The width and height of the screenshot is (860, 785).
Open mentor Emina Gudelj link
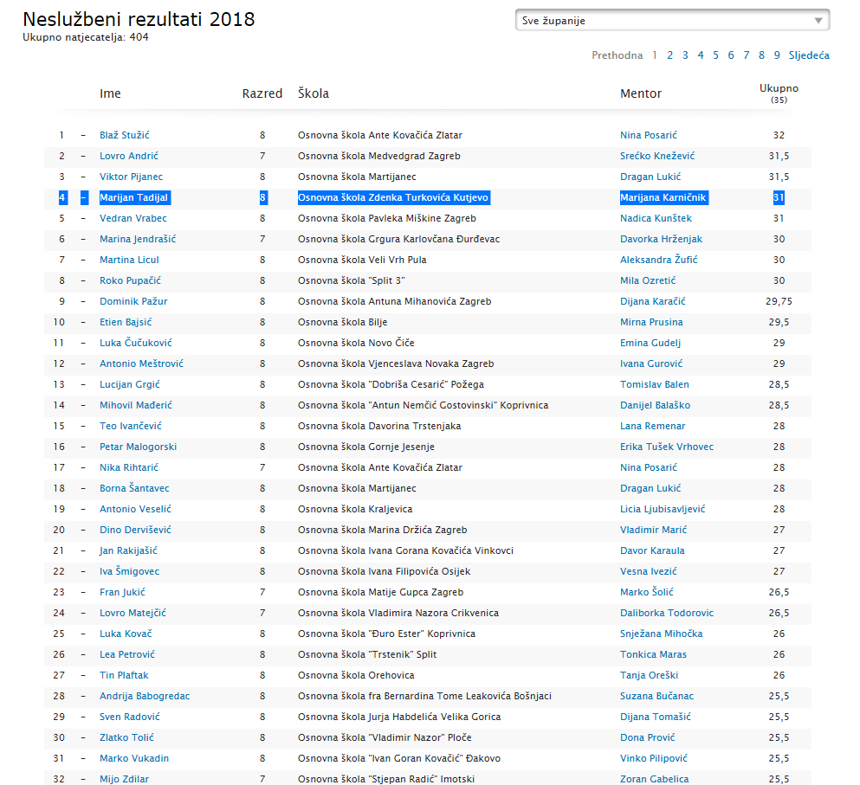click(x=650, y=343)
